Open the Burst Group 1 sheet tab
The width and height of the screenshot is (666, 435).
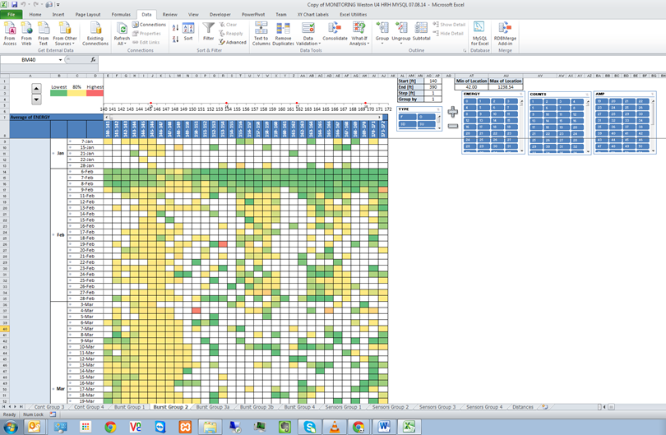[x=129, y=407]
